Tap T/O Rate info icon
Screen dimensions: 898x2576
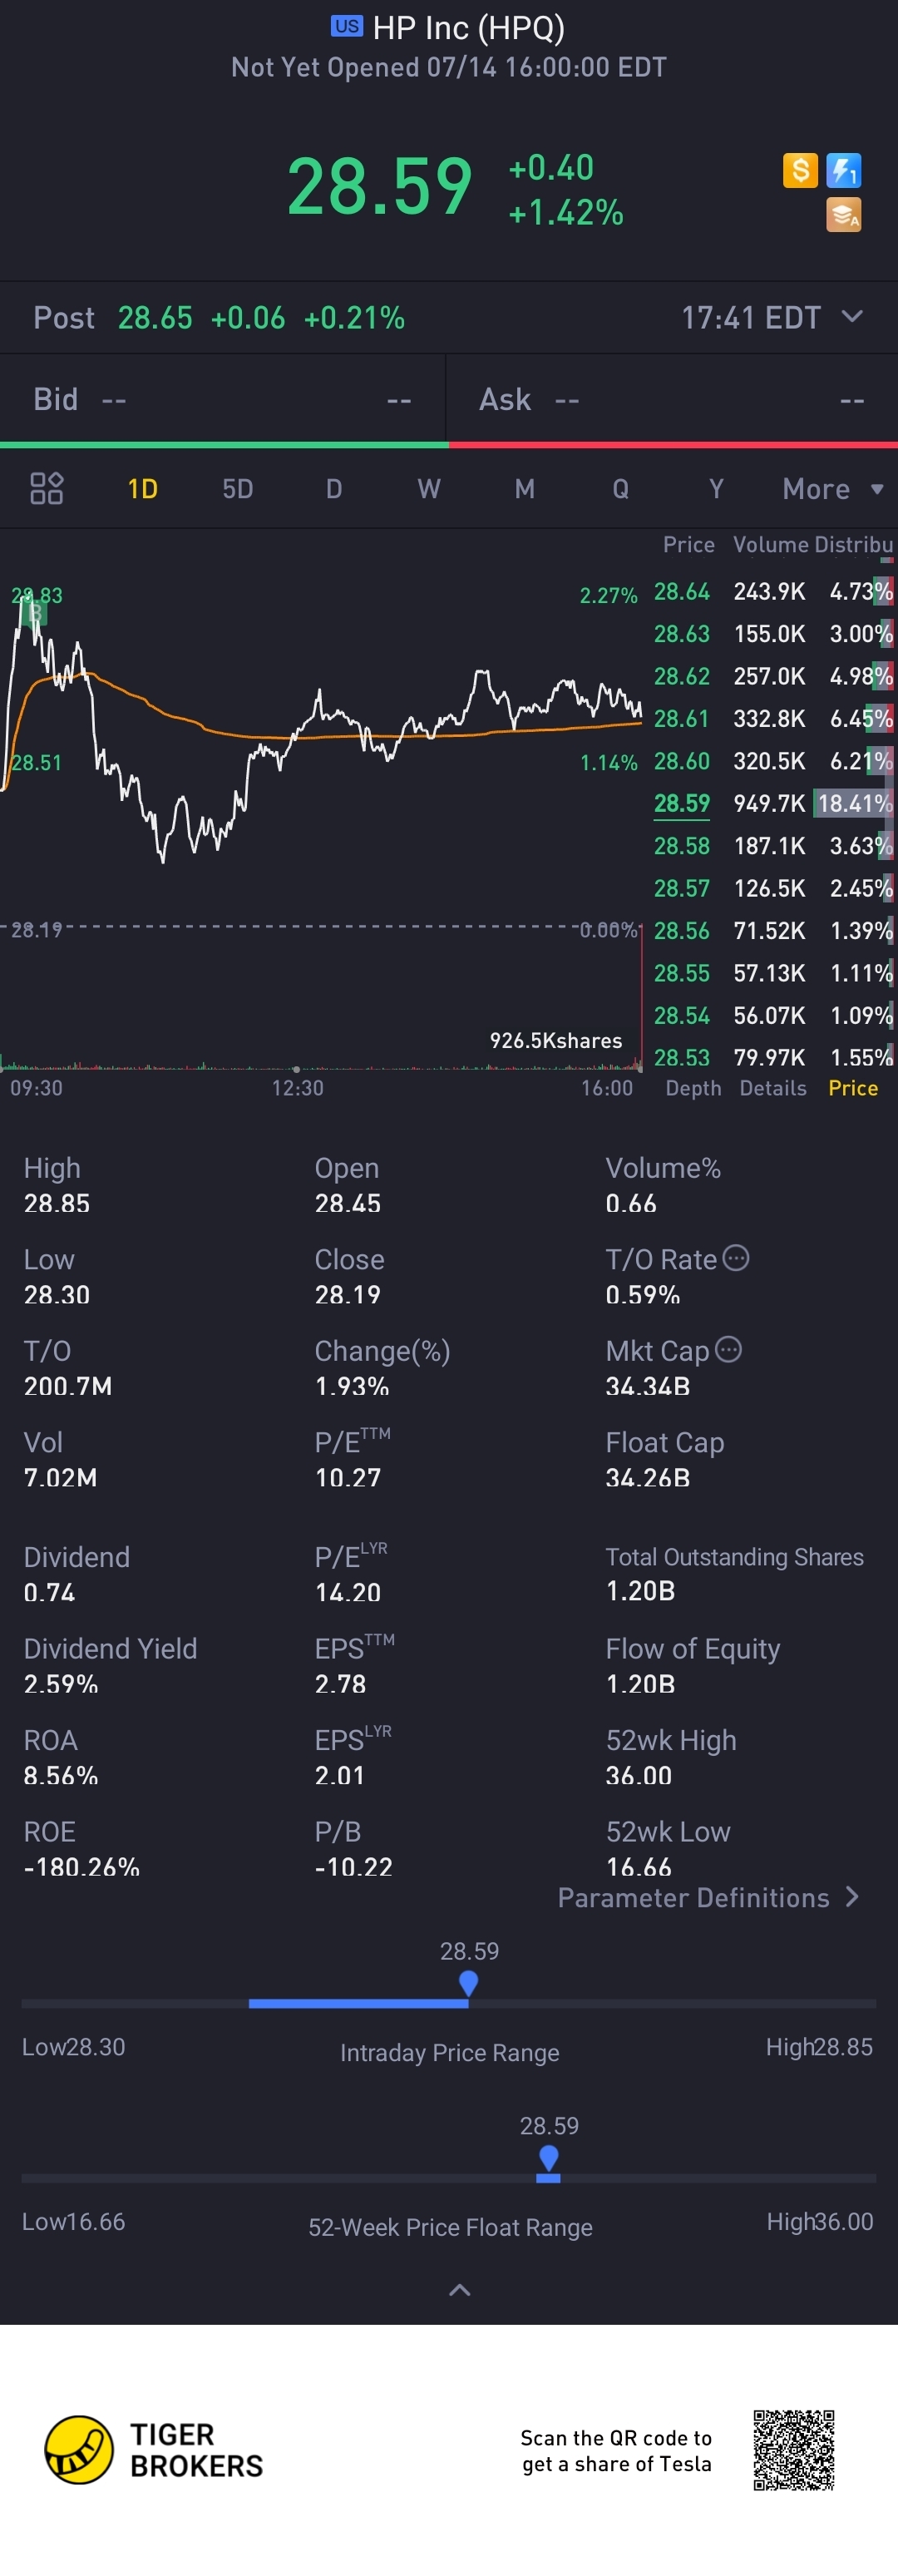736,1258
